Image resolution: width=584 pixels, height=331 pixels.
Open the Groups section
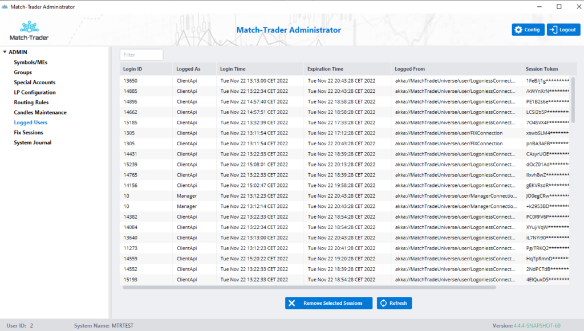(x=23, y=72)
